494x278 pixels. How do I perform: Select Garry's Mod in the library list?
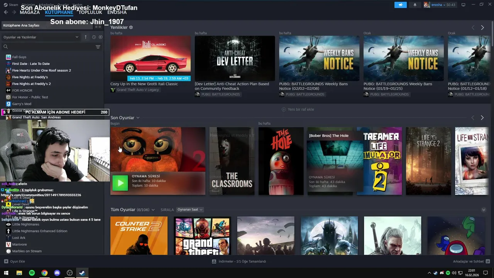point(22,104)
